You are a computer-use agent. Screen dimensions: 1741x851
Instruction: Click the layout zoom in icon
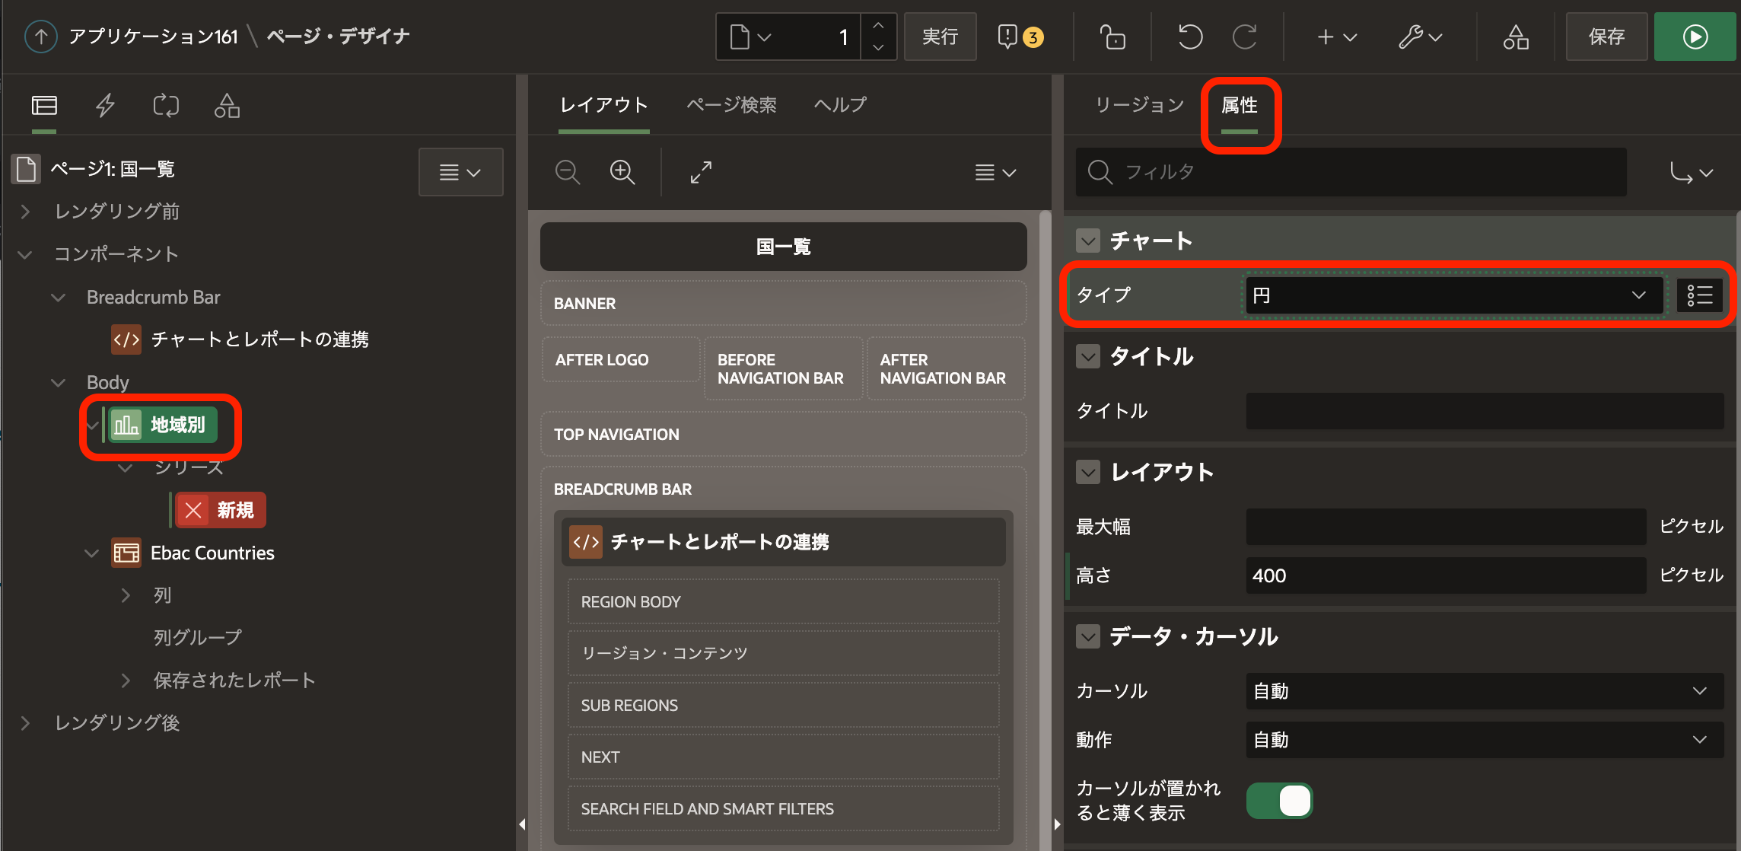coord(622,172)
